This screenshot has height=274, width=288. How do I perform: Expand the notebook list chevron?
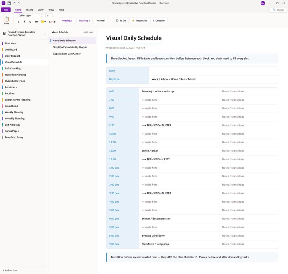45,34
